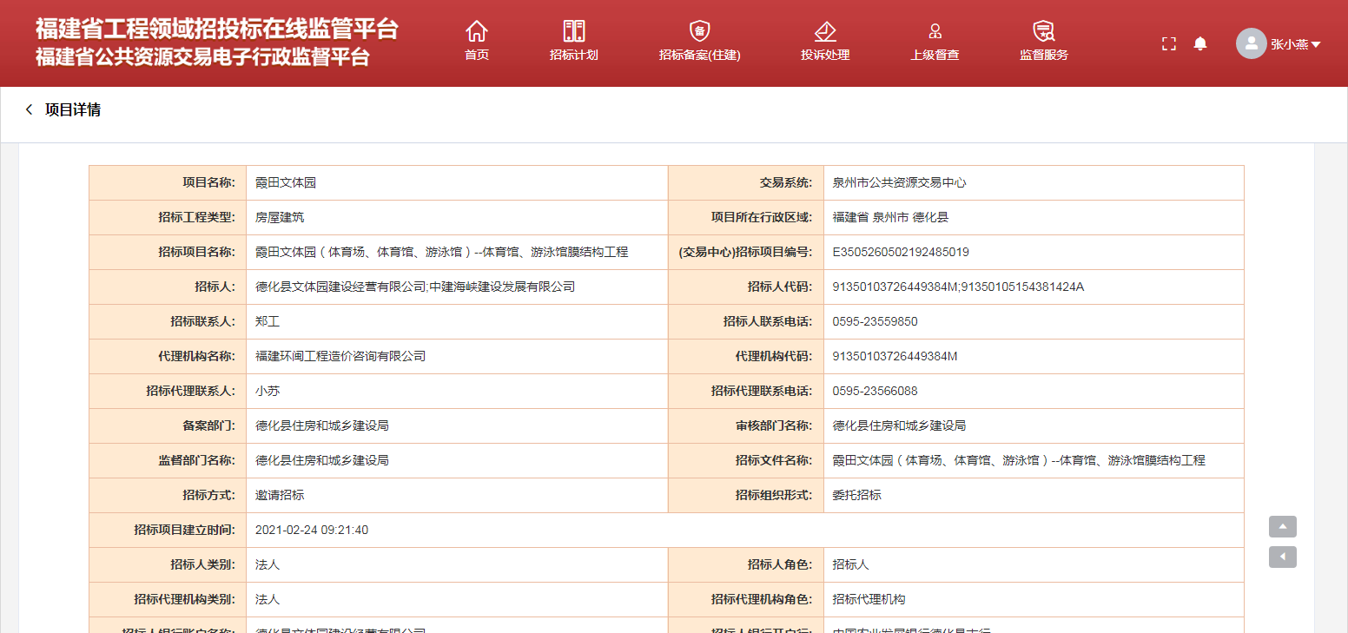The image size is (1348, 633).
Task: Click the 代理机构代码: field label
Action: click(x=774, y=356)
